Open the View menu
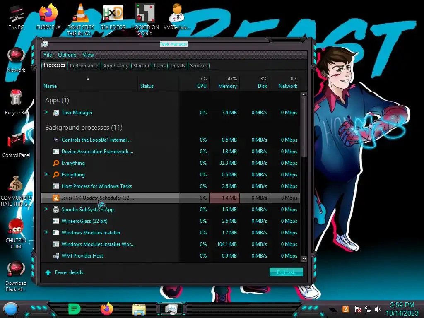Image resolution: width=424 pixels, height=318 pixels. (x=88, y=55)
